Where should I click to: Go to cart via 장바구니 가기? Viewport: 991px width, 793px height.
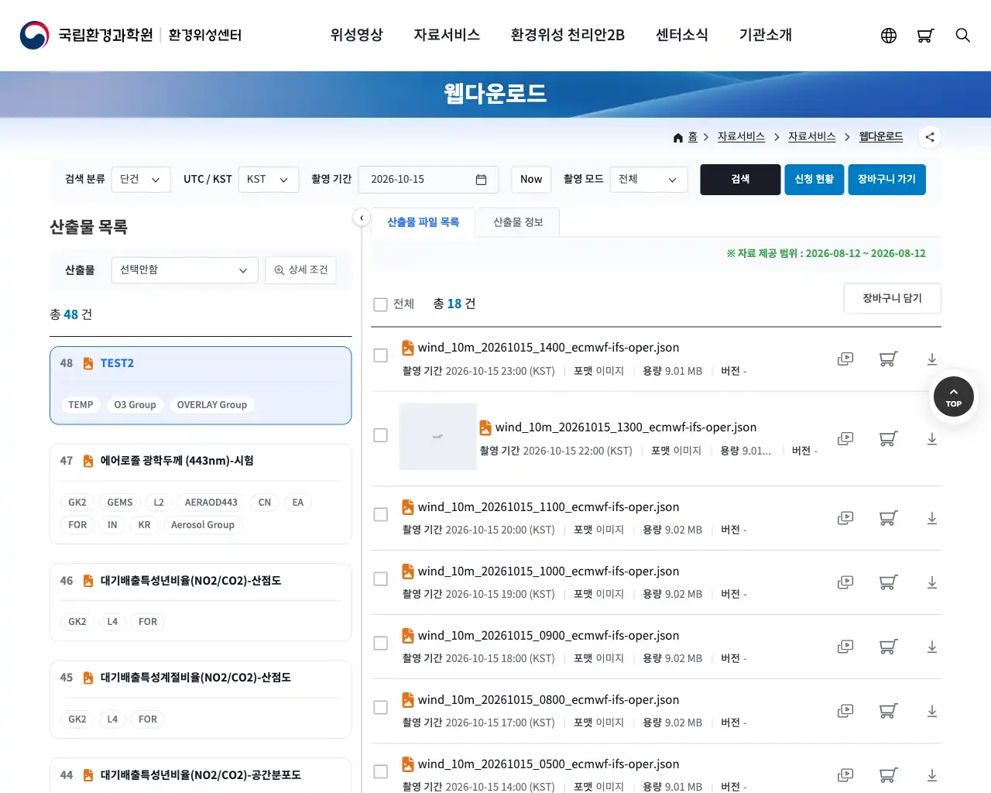tap(886, 180)
